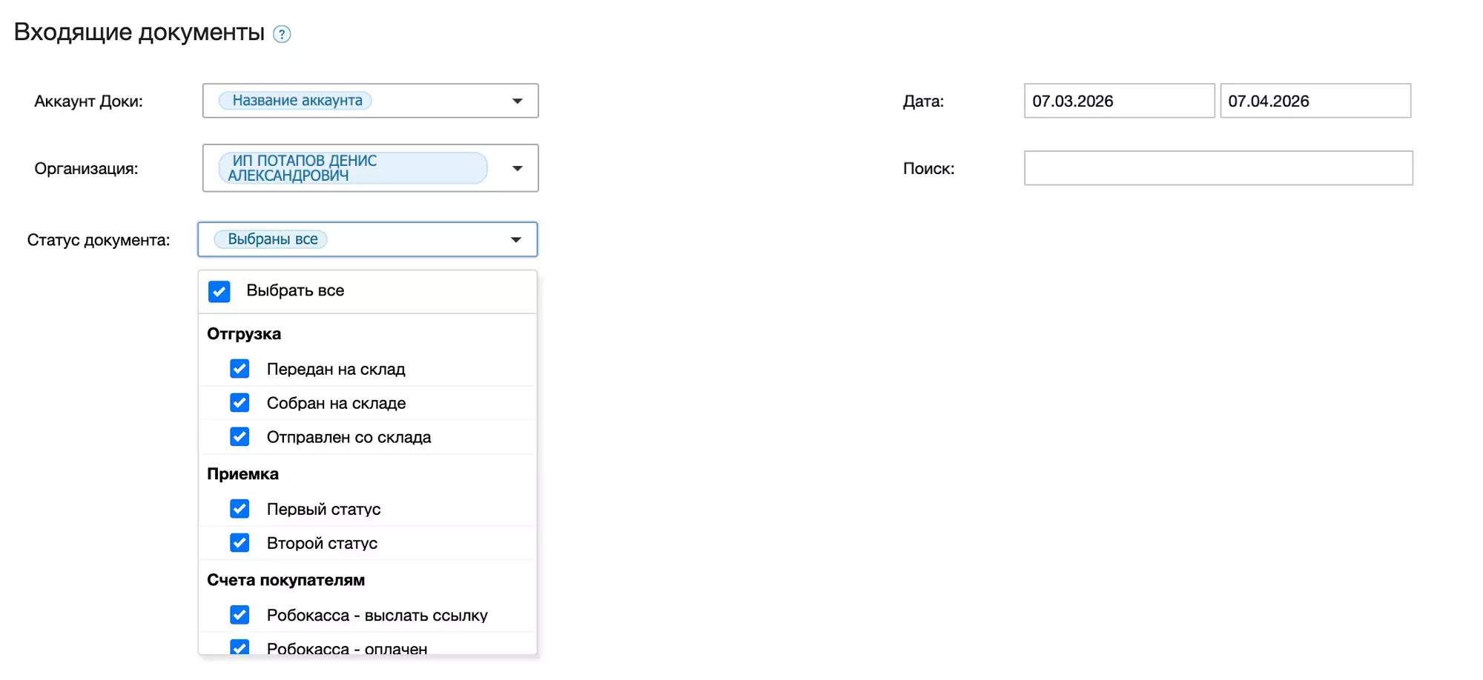This screenshot has height=680, width=1483.
Task: Toggle 'Второй статус' checkbox
Action: coord(240,543)
